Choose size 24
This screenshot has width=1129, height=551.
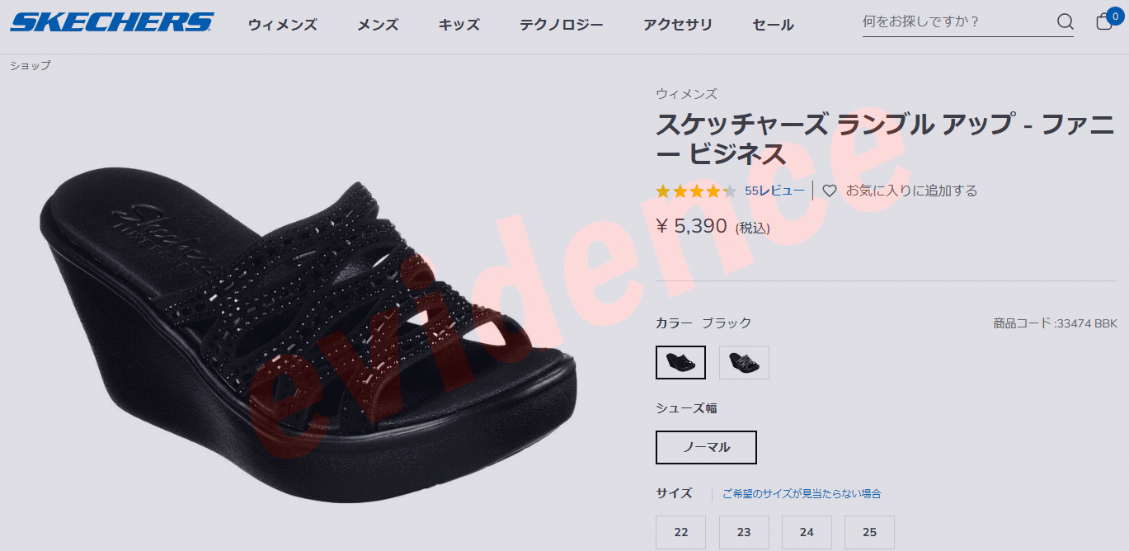[x=807, y=532]
